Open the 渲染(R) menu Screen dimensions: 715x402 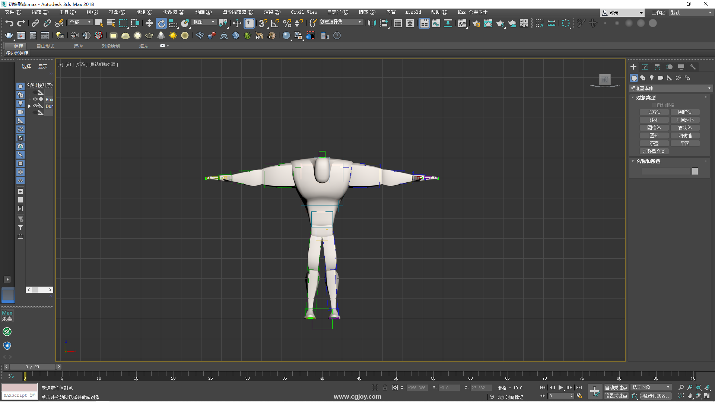pyautogui.click(x=272, y=12)
